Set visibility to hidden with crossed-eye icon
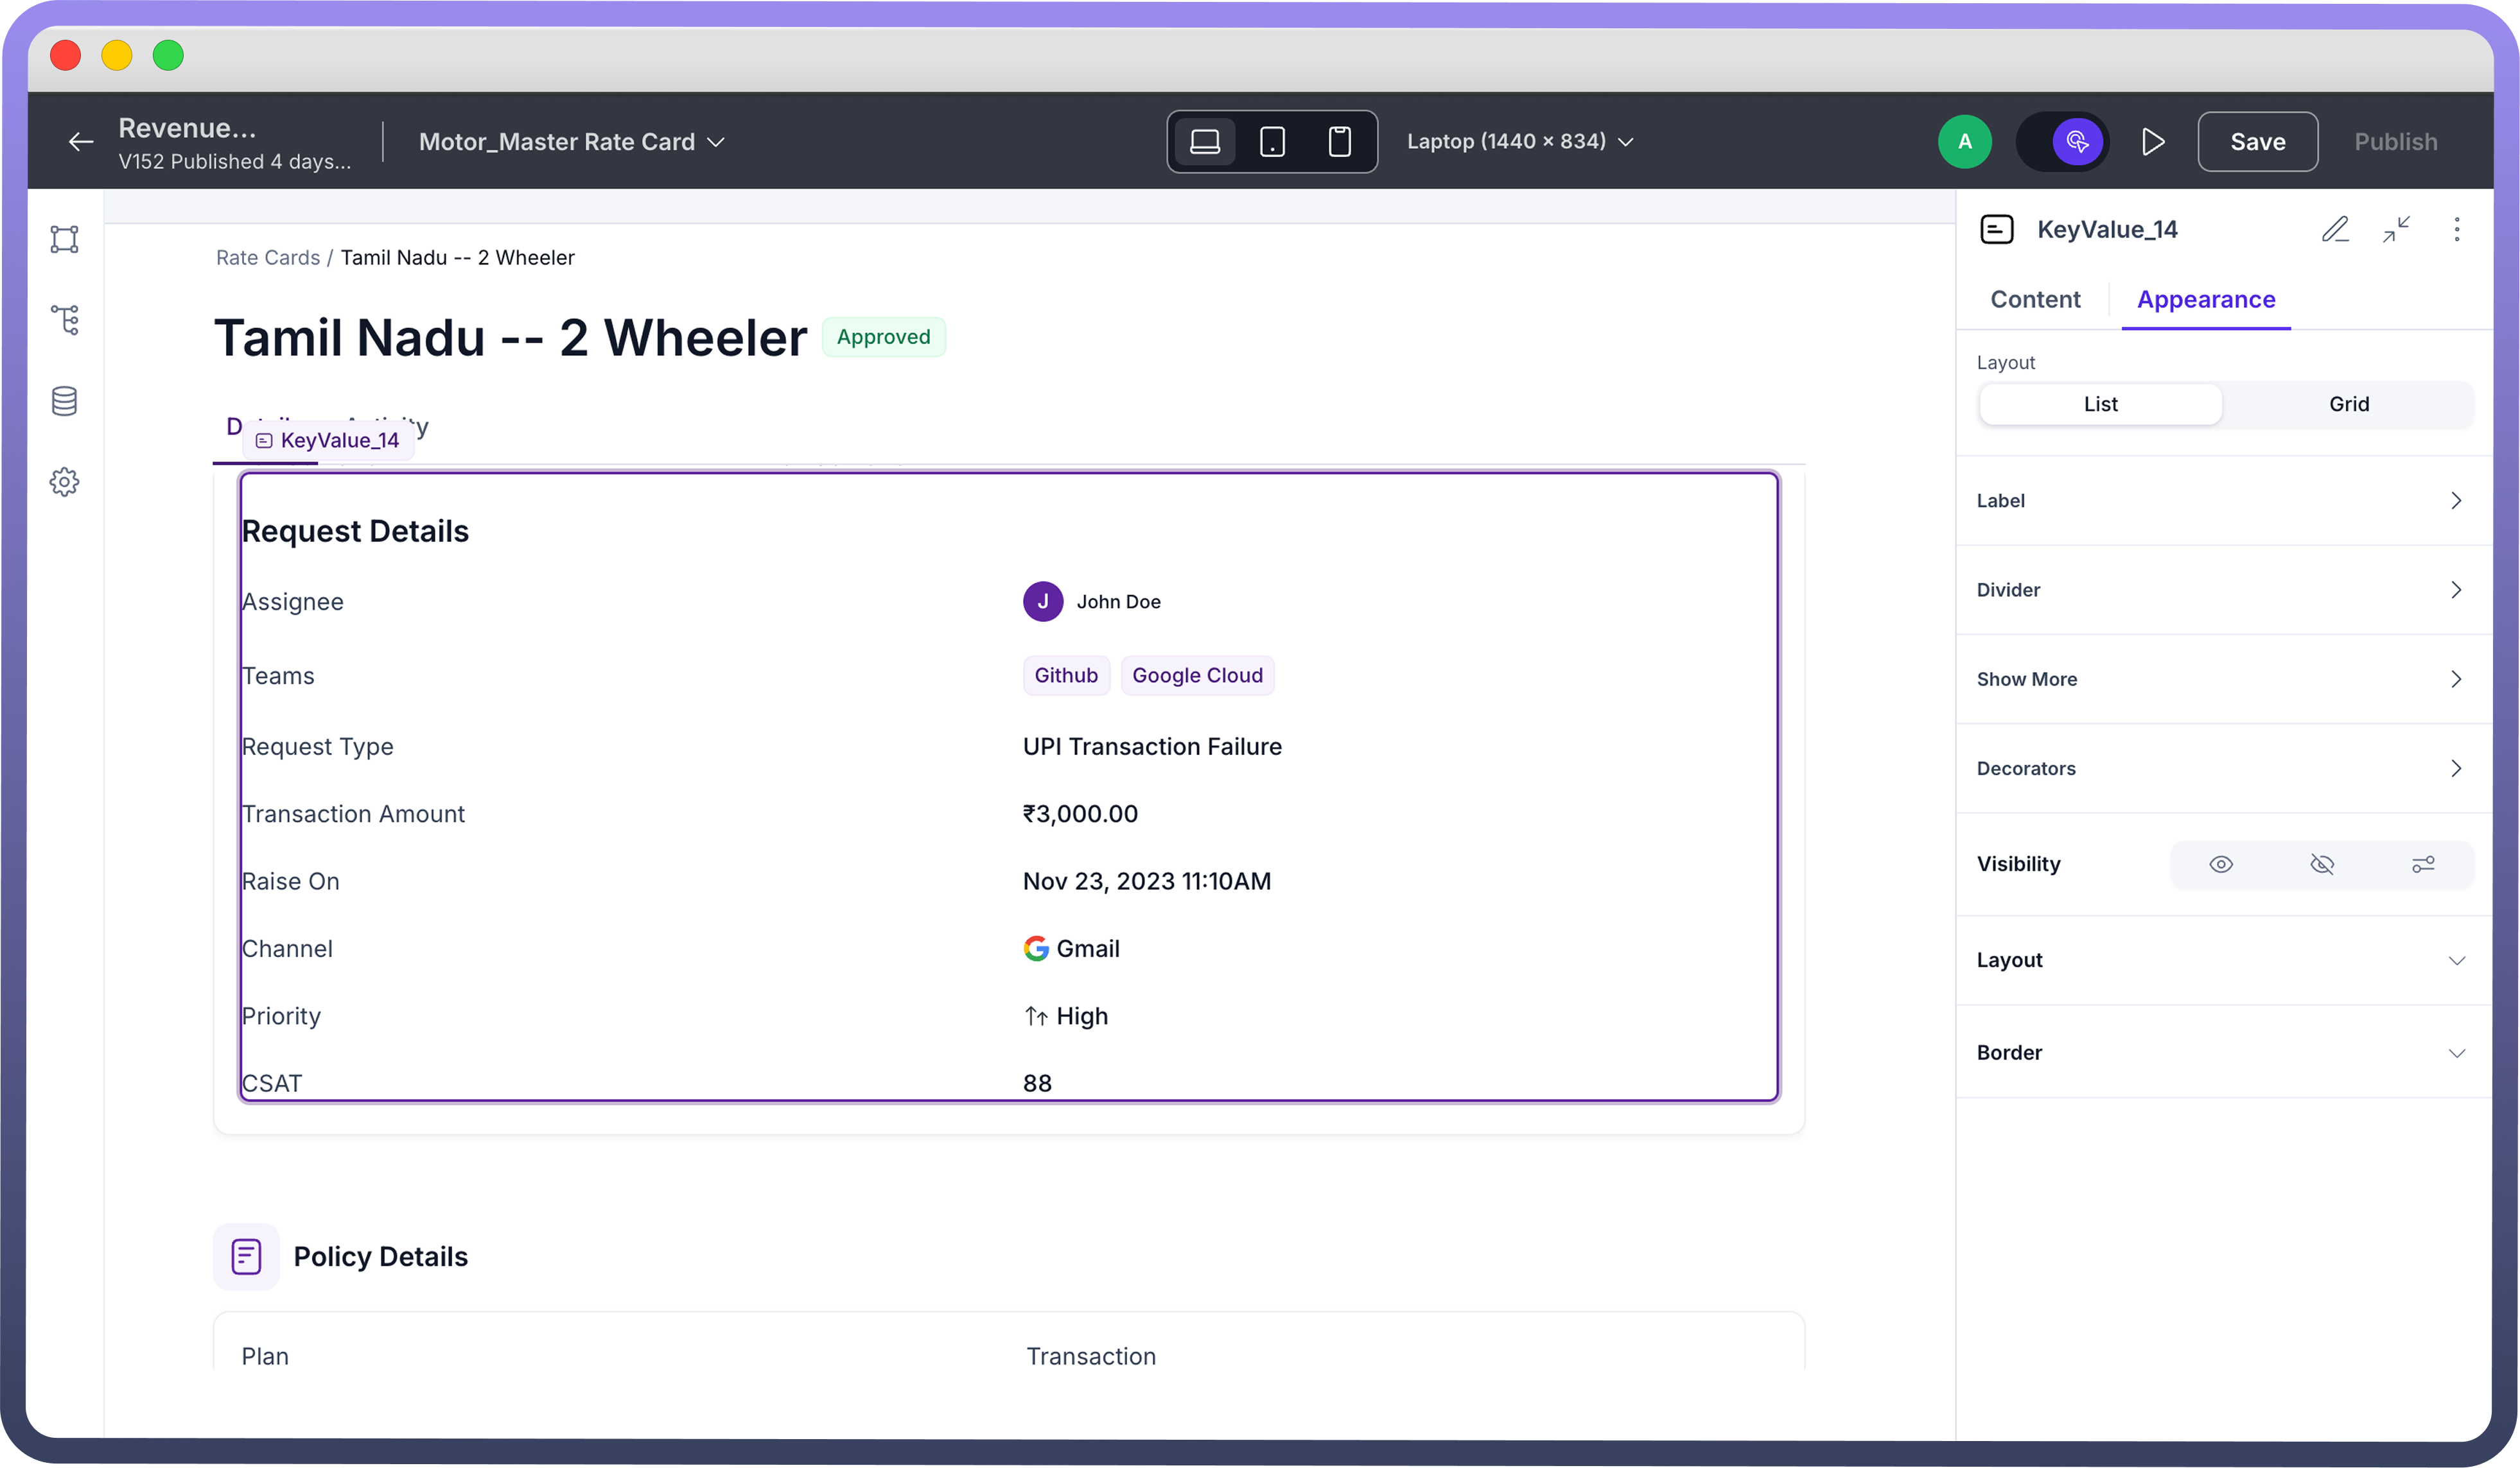Viewport: 2520px width, 1468px height. [x=2322, y=865]
